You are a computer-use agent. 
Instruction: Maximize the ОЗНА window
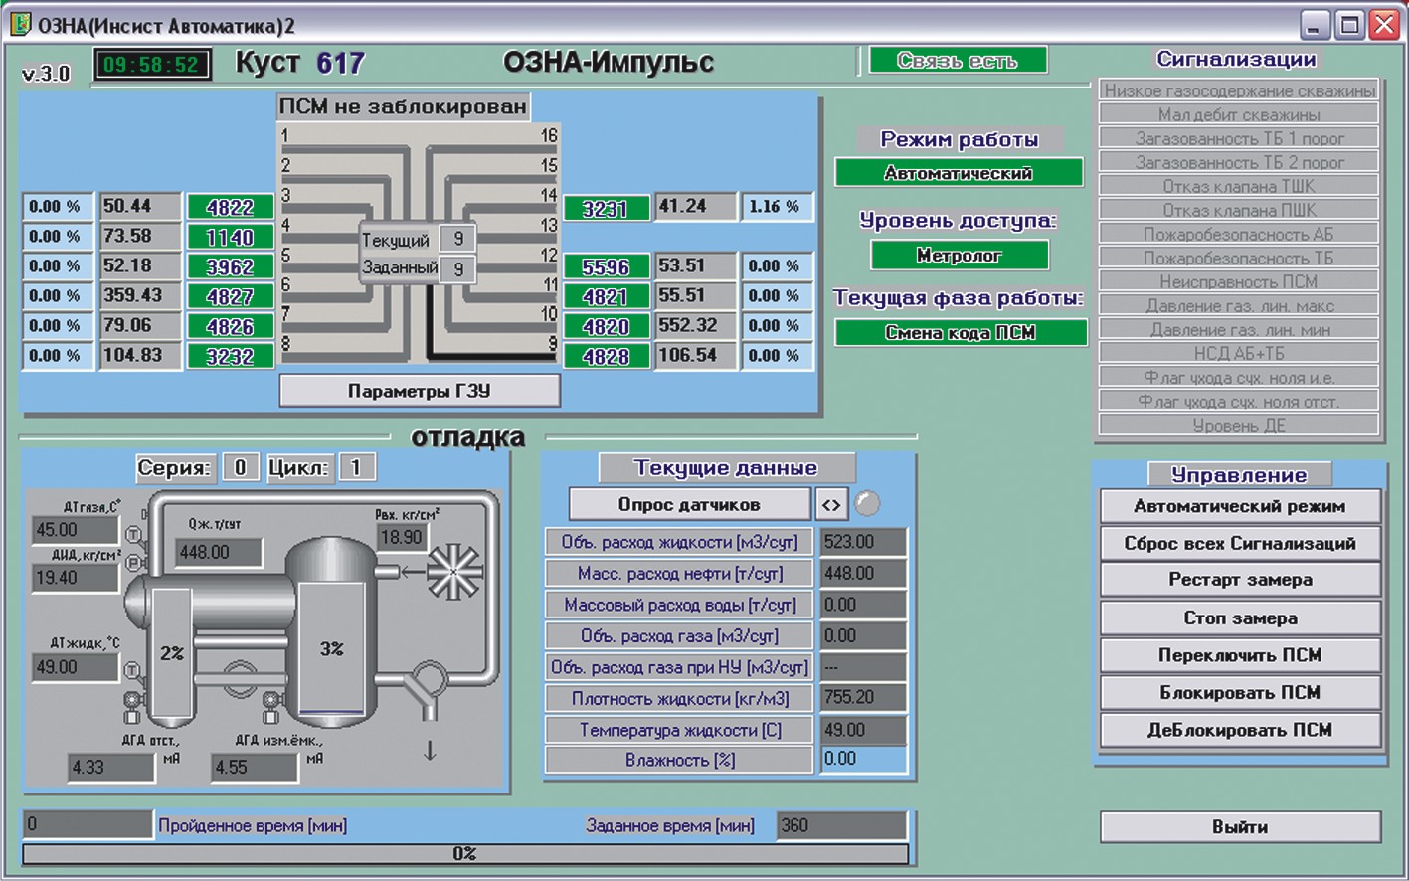pyautogui.click(x=1349, y=25)
